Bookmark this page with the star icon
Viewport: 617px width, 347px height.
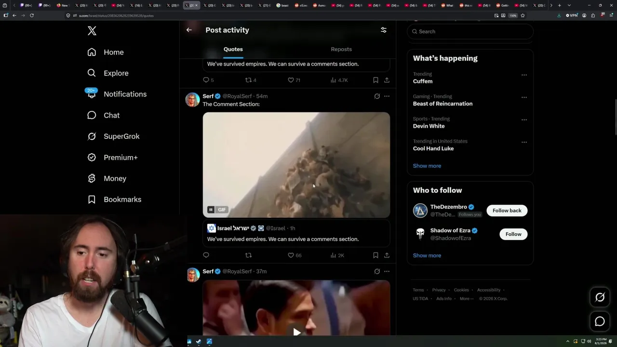click(523, 15)
